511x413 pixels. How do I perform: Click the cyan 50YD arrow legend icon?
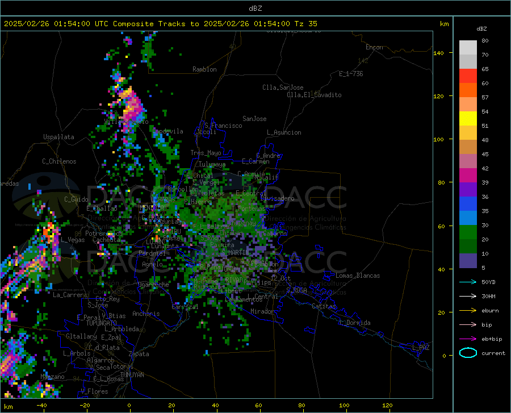coord(468,282)
